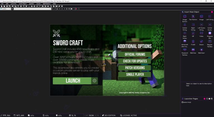This screenshot has height=117, width=214.
Task: Click the open folder toolbar icon
Action: [x=4, y=6]
